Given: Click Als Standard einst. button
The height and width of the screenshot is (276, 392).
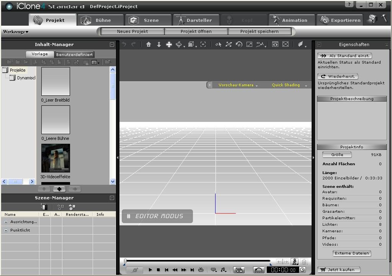Looking at the screenshot, I should pos(345,56).
